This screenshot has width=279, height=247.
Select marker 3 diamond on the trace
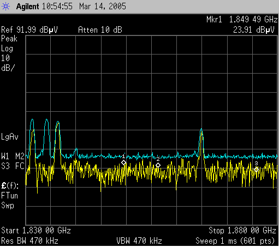(x=256, y=170)
